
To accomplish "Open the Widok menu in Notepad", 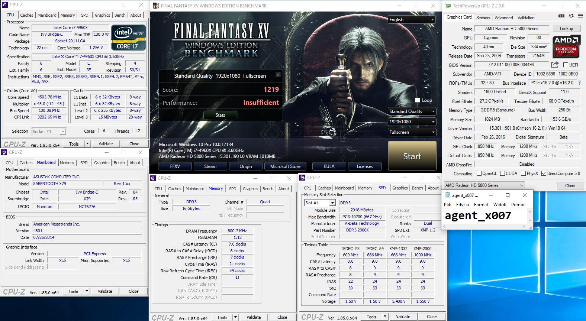I will [x=500, y=205].
